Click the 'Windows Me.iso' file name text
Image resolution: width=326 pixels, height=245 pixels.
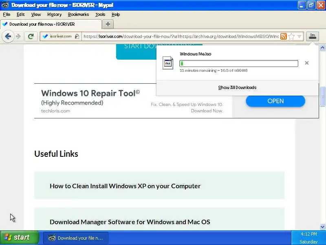click(196, 54)
